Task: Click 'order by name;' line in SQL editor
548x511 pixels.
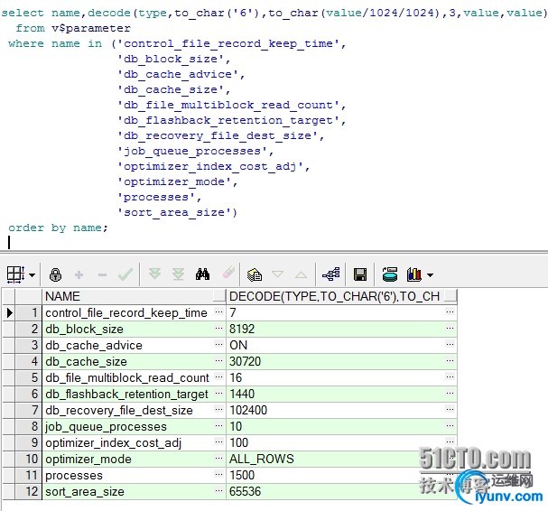Action: point(58,228)
